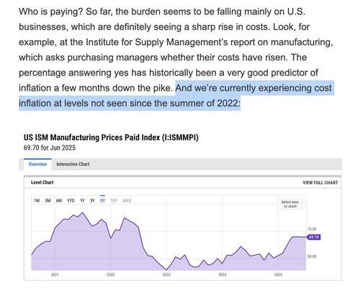Click the 2021 peak in the chart

tap(83, 213)
